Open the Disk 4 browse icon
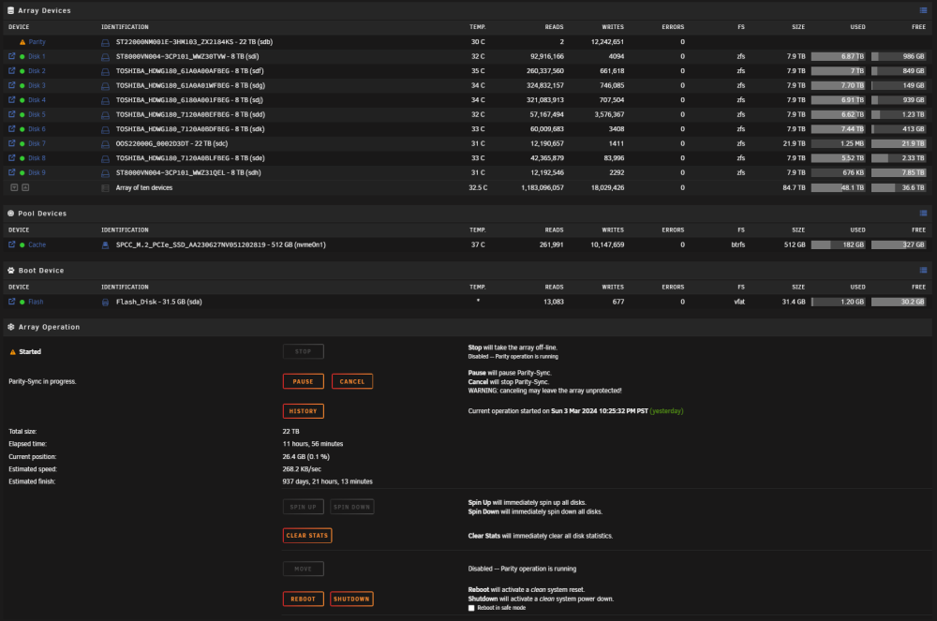937x621 pixels. [x=11, y=99]
